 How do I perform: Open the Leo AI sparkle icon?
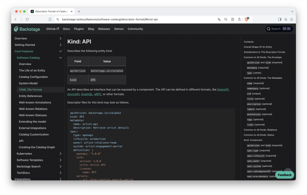[x=286, y=19]
